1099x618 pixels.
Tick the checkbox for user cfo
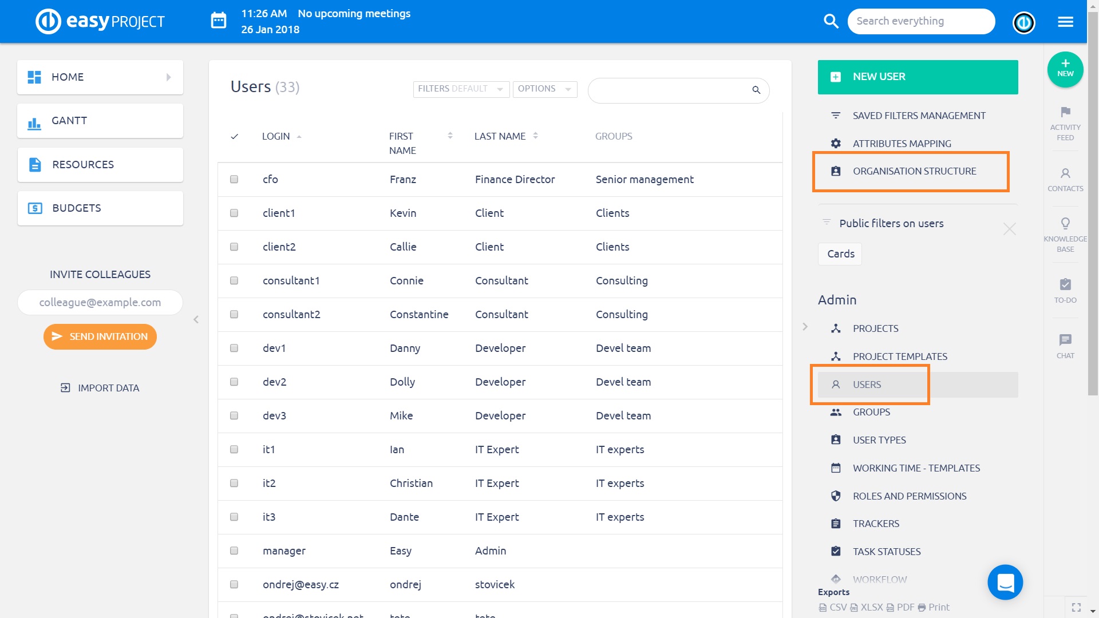(234, 180)
